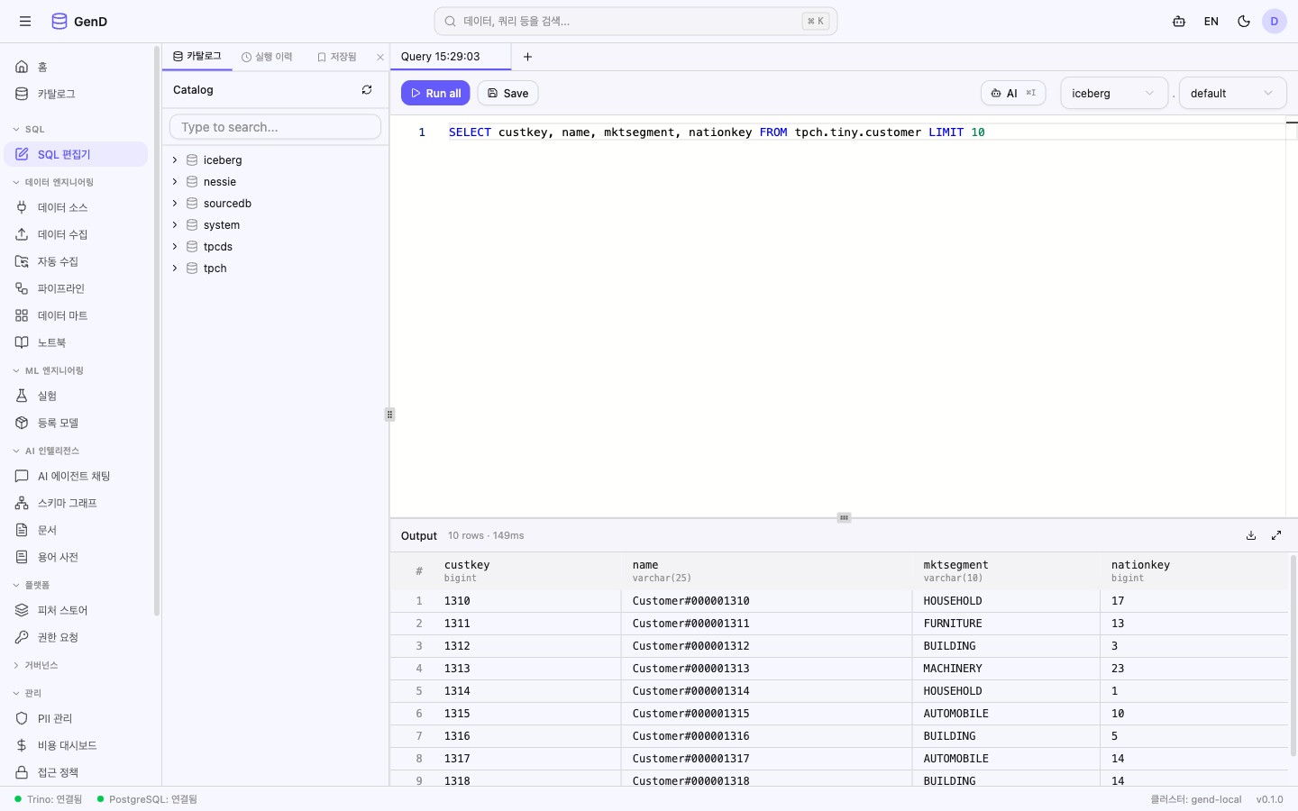This screenshot has width=1298, height=811.
Task: Switch to the 실행 이력 tab
Action: point(267,57)
